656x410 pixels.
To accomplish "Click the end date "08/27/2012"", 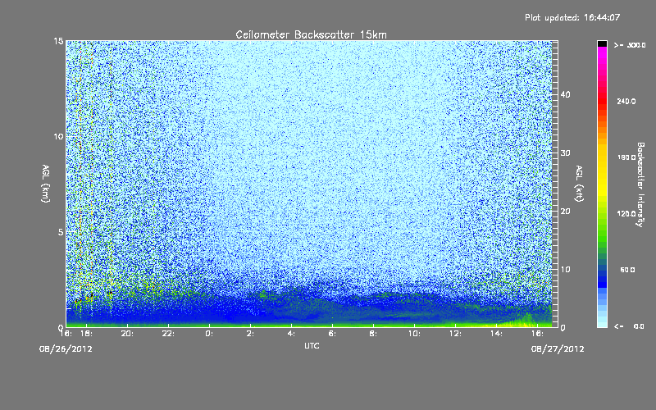I will click(x=558, y=348).
